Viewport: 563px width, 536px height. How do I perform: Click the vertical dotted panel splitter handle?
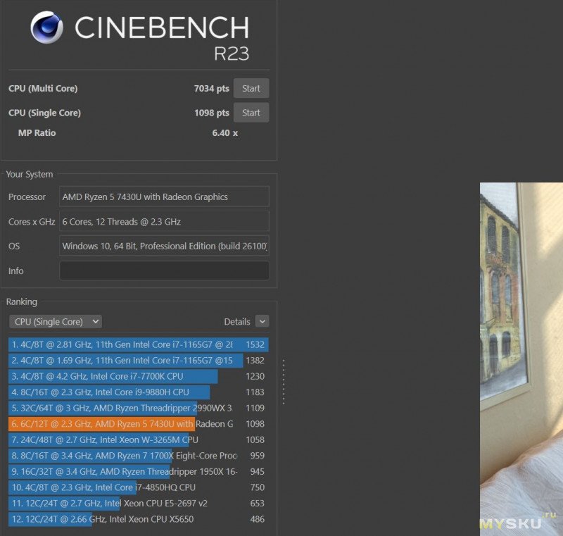click(x=284, y=382)
